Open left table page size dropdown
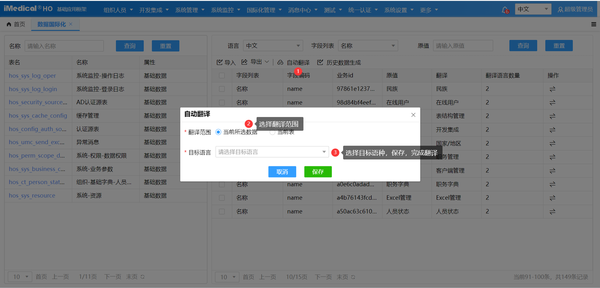 (20, 277)
